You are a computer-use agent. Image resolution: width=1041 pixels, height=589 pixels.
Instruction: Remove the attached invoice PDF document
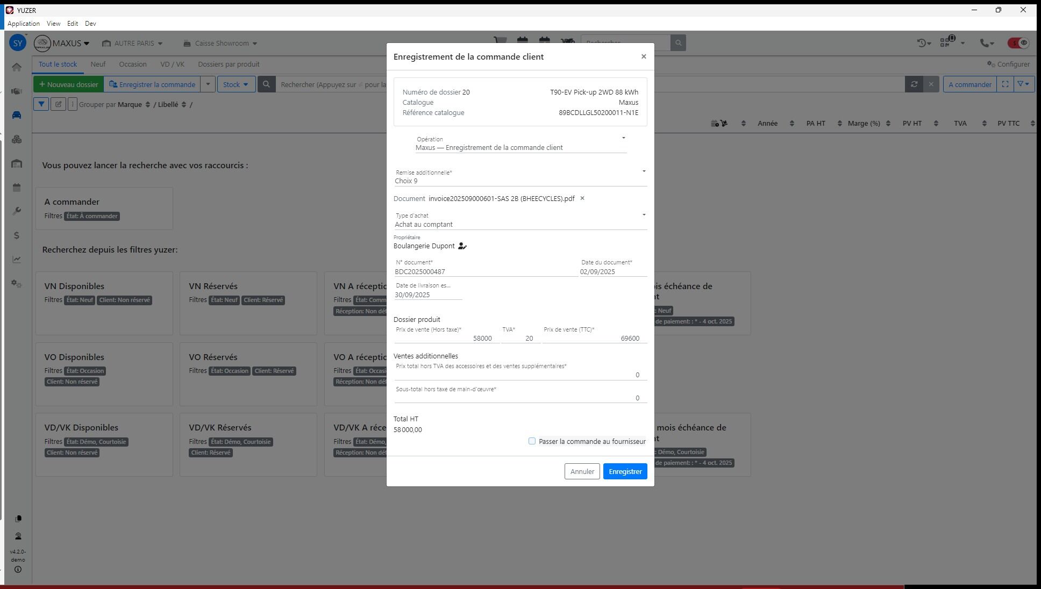tap(582, 198)
